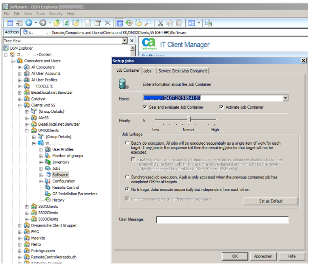
Task: Open the view layout dropdown arrow
Action: (x=199, y=23)
